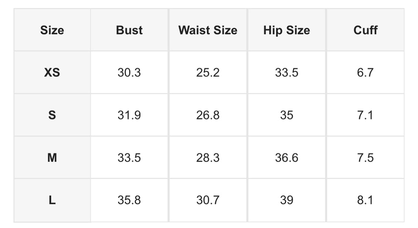Click the Size column header
The width and height of the screenshot is (418, 228).
point(52,30)
